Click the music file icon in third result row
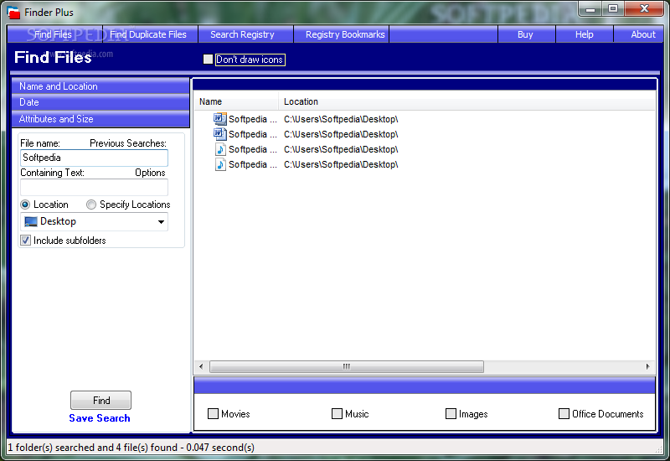Viewport: 670px width, 461px height. click(220, 149)
